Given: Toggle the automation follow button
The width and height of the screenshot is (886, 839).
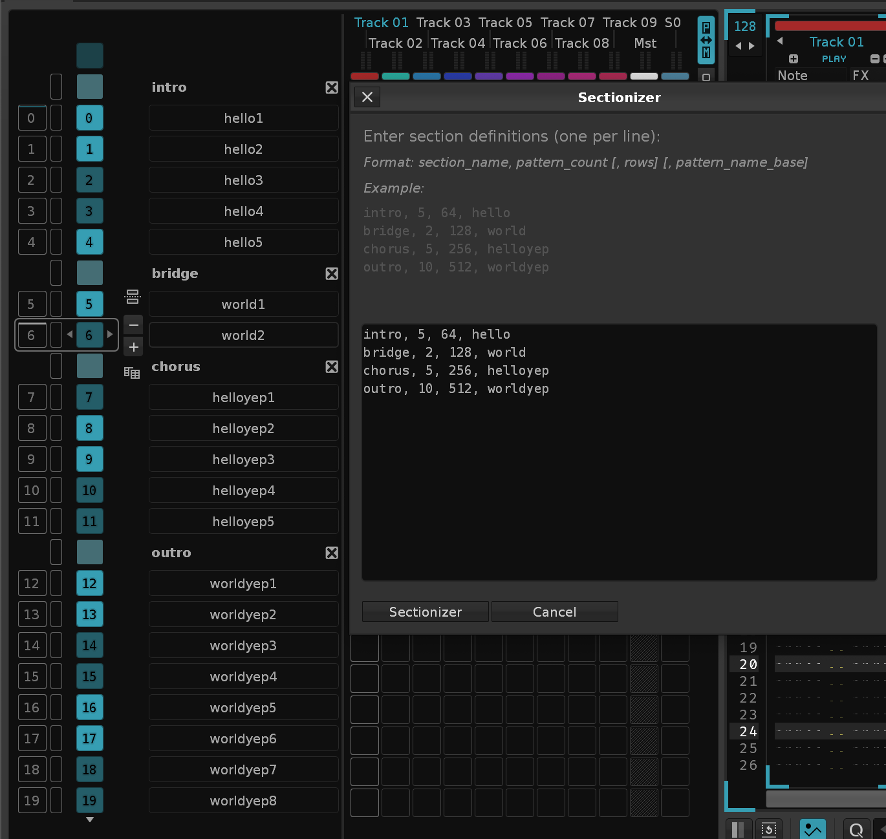Looking at the screenshot, I should (x=812, y=830).
